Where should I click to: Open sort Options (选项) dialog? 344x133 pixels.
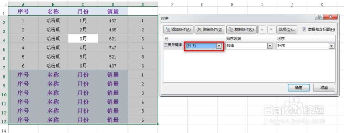pyautogui.click(x=287, y=29)
